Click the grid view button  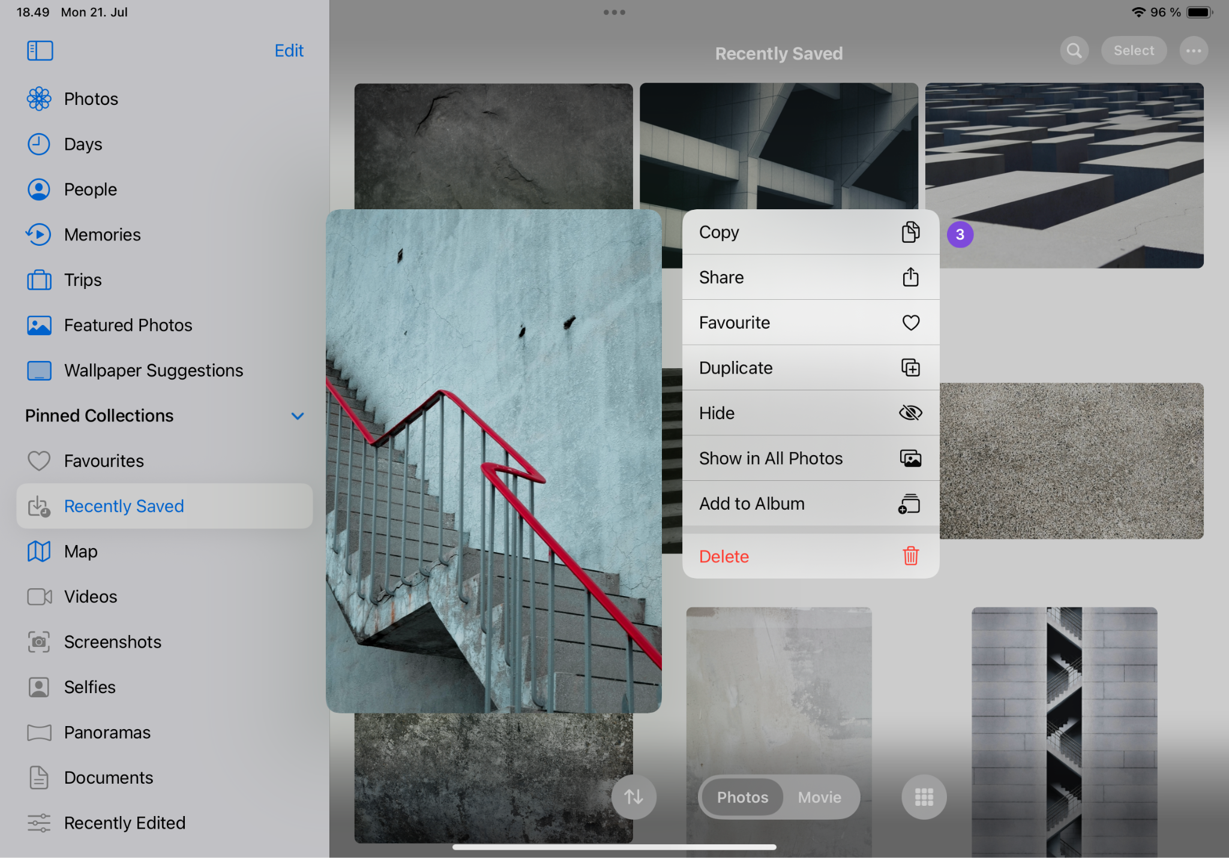coord(924,797)
